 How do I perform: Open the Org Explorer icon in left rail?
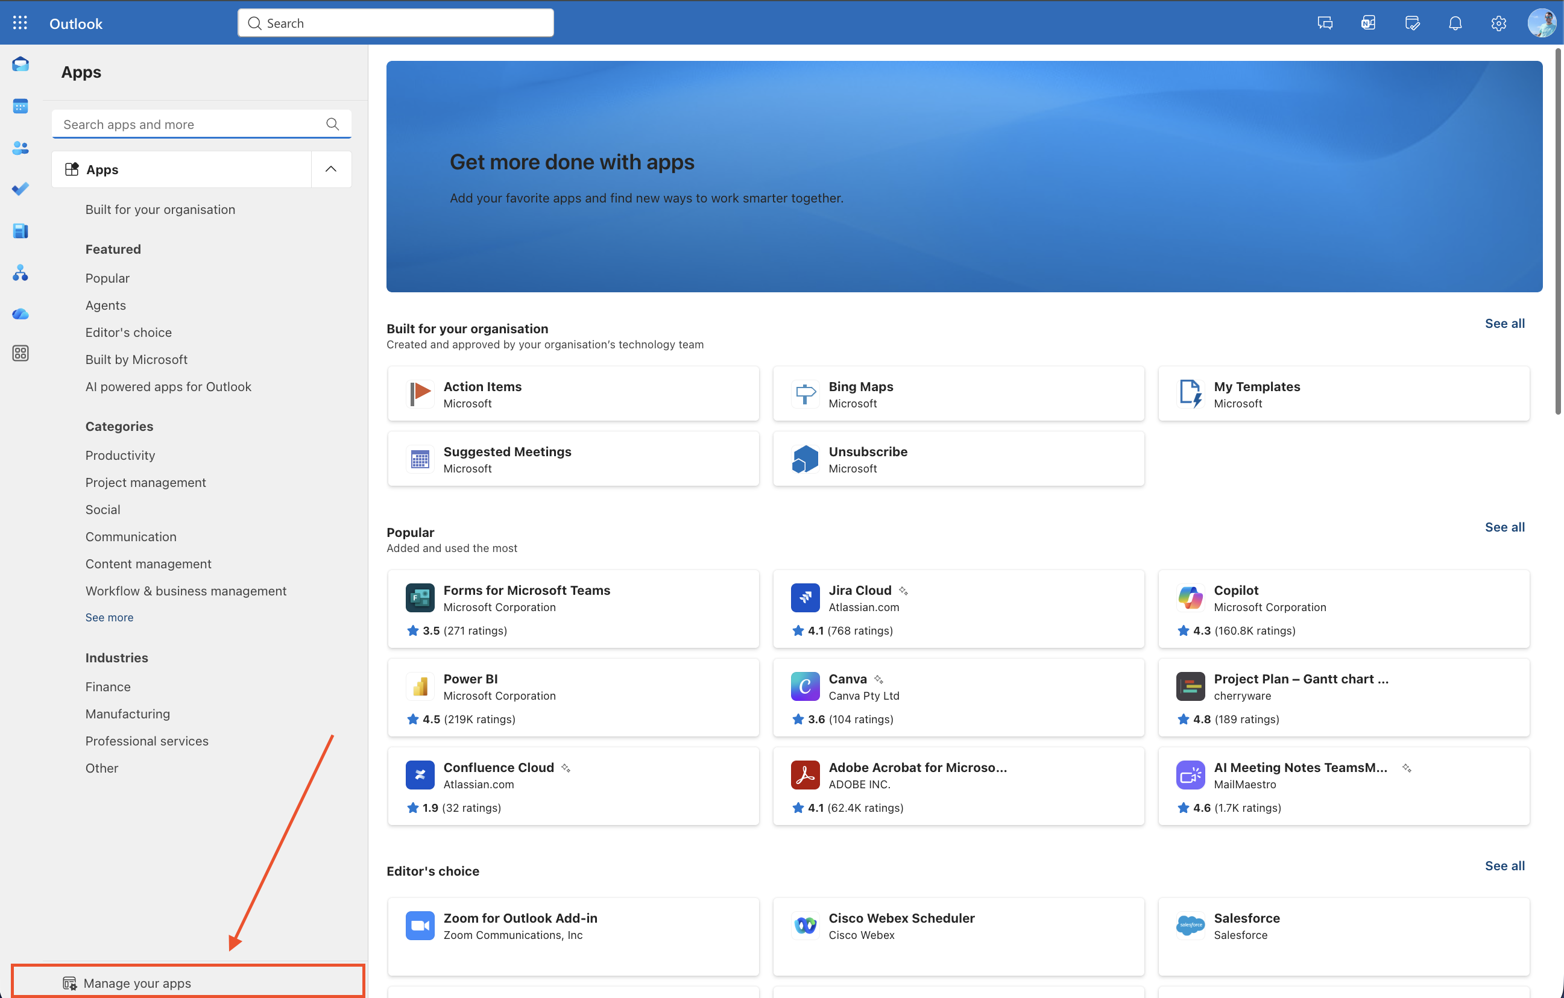(20, 273)
